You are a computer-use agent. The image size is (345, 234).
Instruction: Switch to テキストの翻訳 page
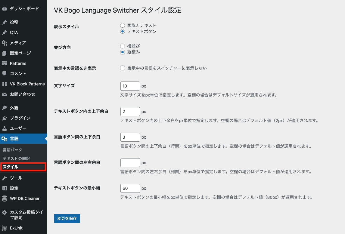click(13, 158)
